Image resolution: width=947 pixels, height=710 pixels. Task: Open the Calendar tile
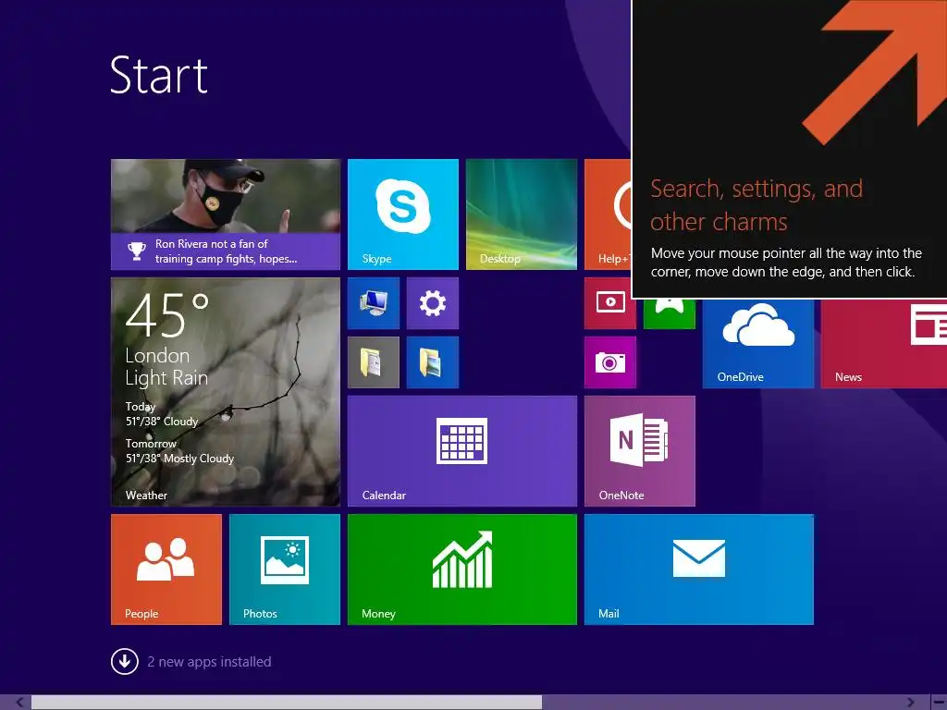pyautogui.click(x=462, y=451)
